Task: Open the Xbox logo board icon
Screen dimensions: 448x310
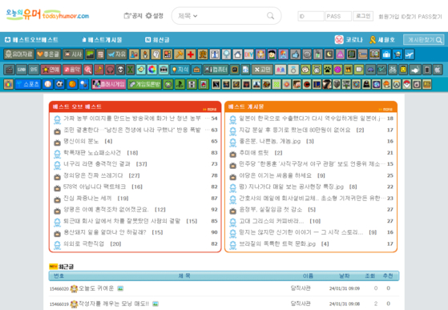Action: 168,84
